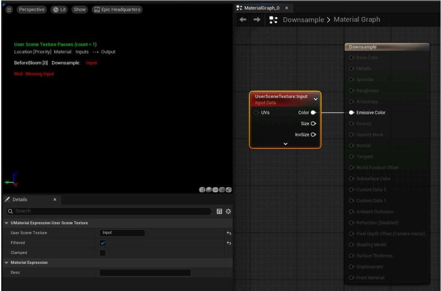Click the back navigation arrow in graph
The height and width of the screenshot is (291, 441).
click(x=243, y=20)
